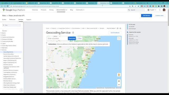This screenshot has height=95, width=169.
Task: Open Elevation Service sample link
Action: [8, 81]
